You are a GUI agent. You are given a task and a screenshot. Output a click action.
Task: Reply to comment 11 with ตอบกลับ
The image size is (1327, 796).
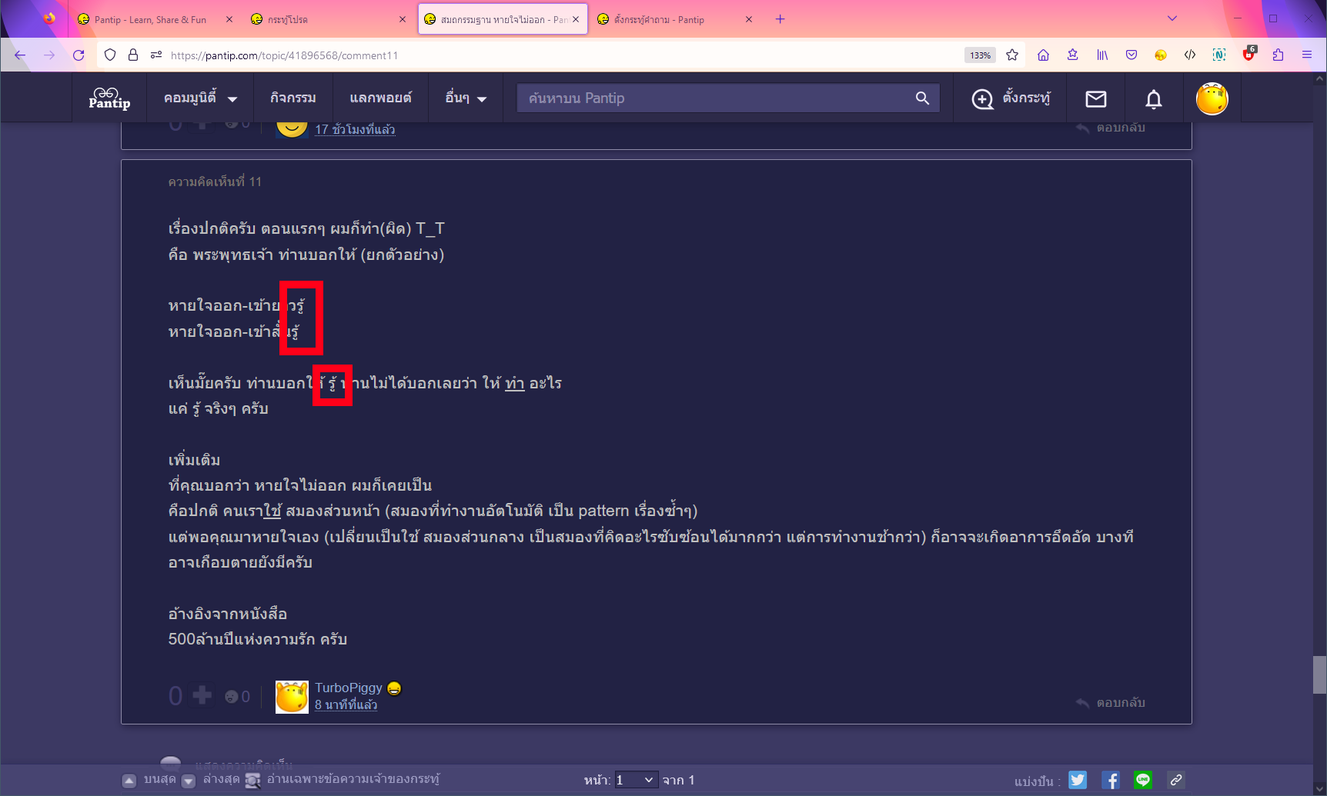(x=1111, y=702)
